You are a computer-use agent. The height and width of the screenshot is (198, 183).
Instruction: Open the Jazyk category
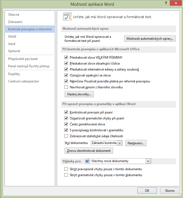coord(30,44)
